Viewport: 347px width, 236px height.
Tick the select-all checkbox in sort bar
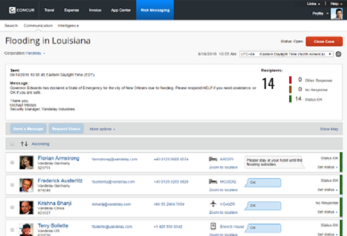click(x=12, y=144)
